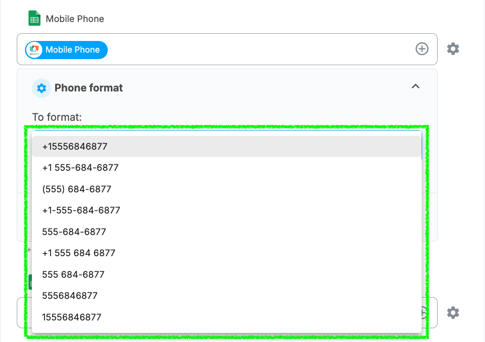Pick the (555) 684-6877 format
Viewport: 485px width, 342px height.
(x=77, y=189)
